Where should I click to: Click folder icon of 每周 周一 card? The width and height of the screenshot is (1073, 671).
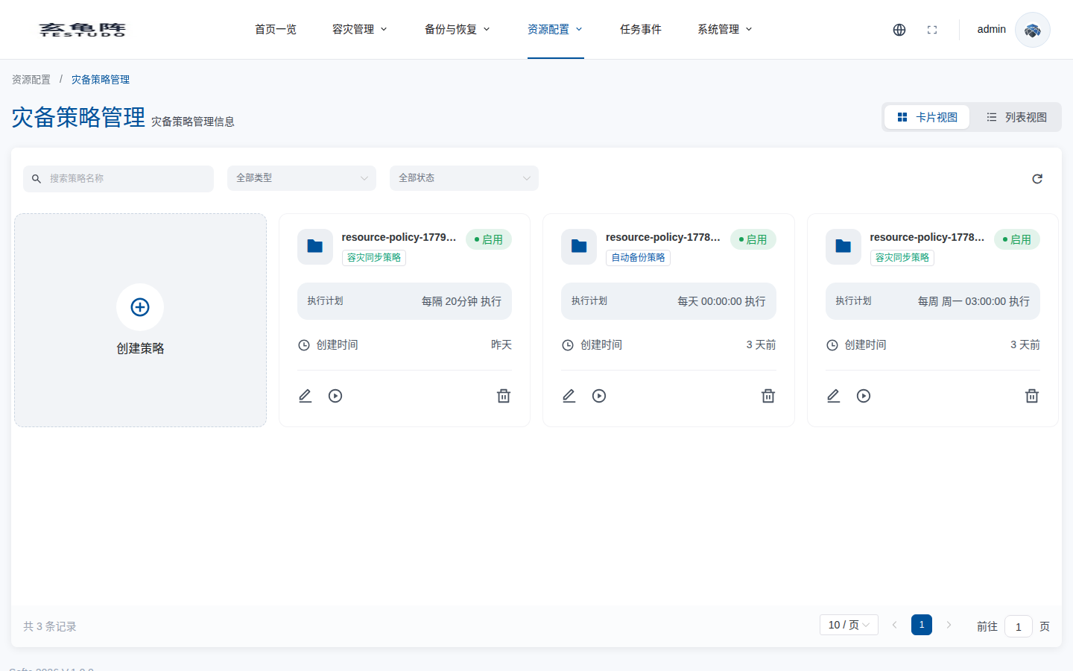843,247
